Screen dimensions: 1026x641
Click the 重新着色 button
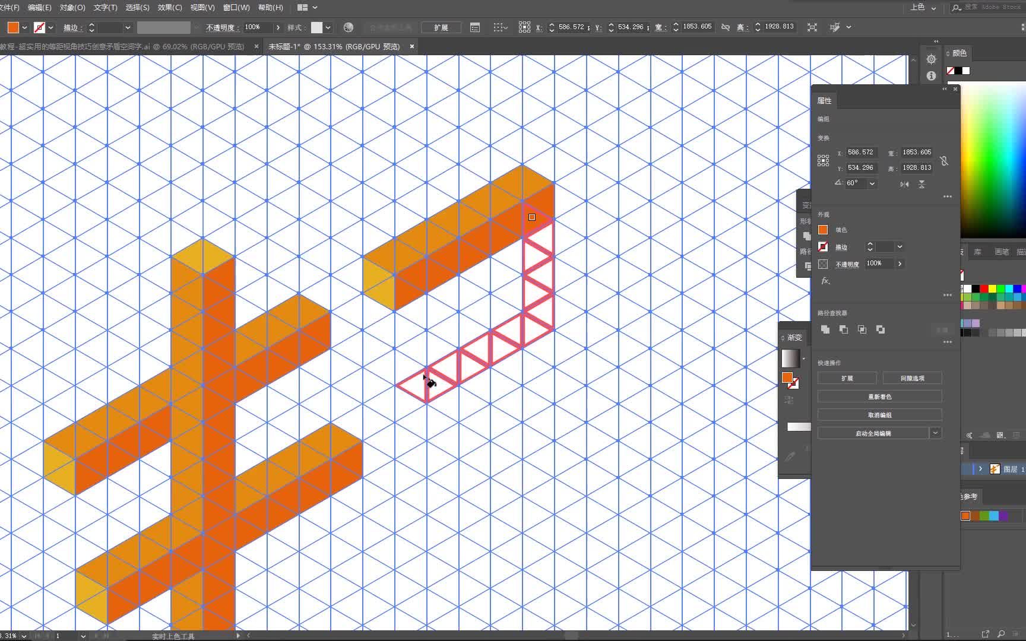click(880, 396)
